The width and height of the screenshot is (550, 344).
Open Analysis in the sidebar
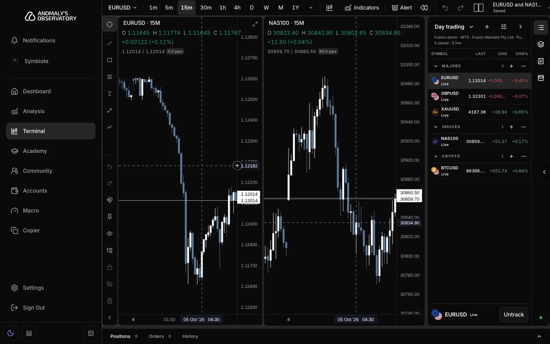coord(51,111)
